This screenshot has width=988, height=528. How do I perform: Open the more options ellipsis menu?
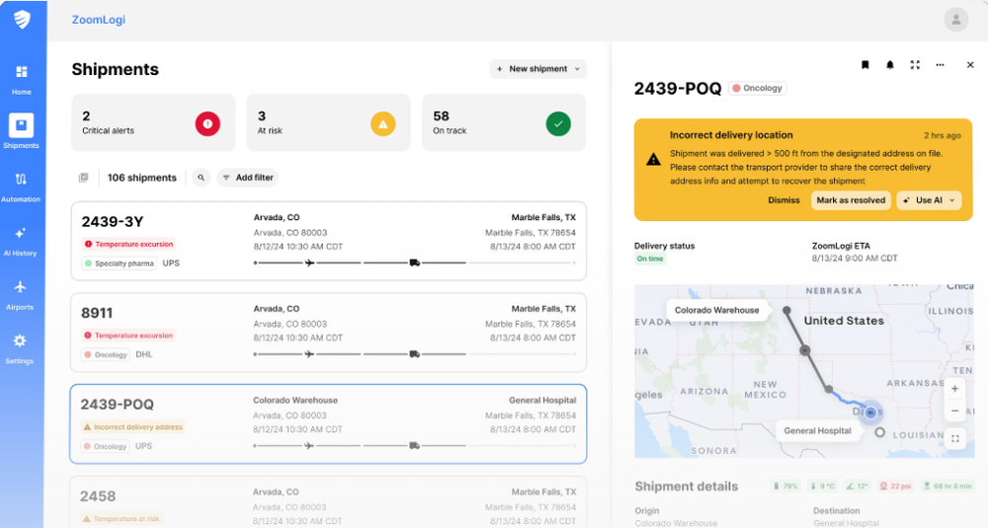coord(941,65)
